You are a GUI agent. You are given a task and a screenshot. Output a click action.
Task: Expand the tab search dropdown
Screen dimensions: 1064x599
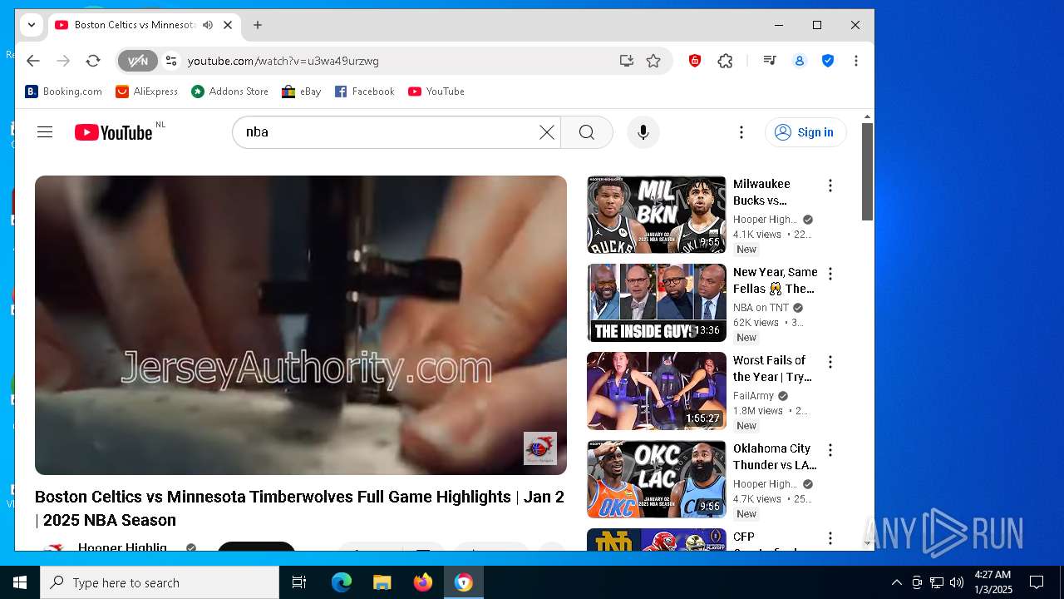point(32,25)
